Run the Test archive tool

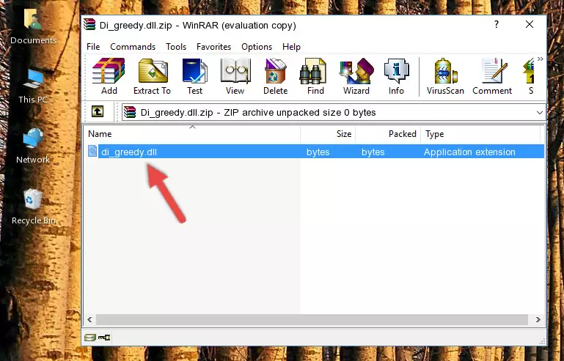194,76
